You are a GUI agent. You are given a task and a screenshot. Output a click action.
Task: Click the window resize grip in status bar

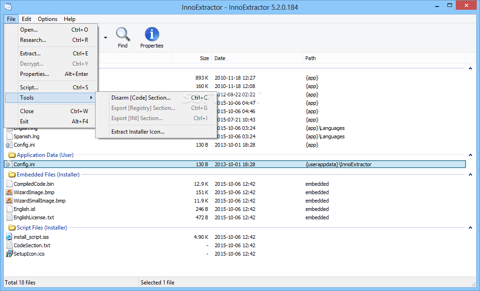click(473, 284)
